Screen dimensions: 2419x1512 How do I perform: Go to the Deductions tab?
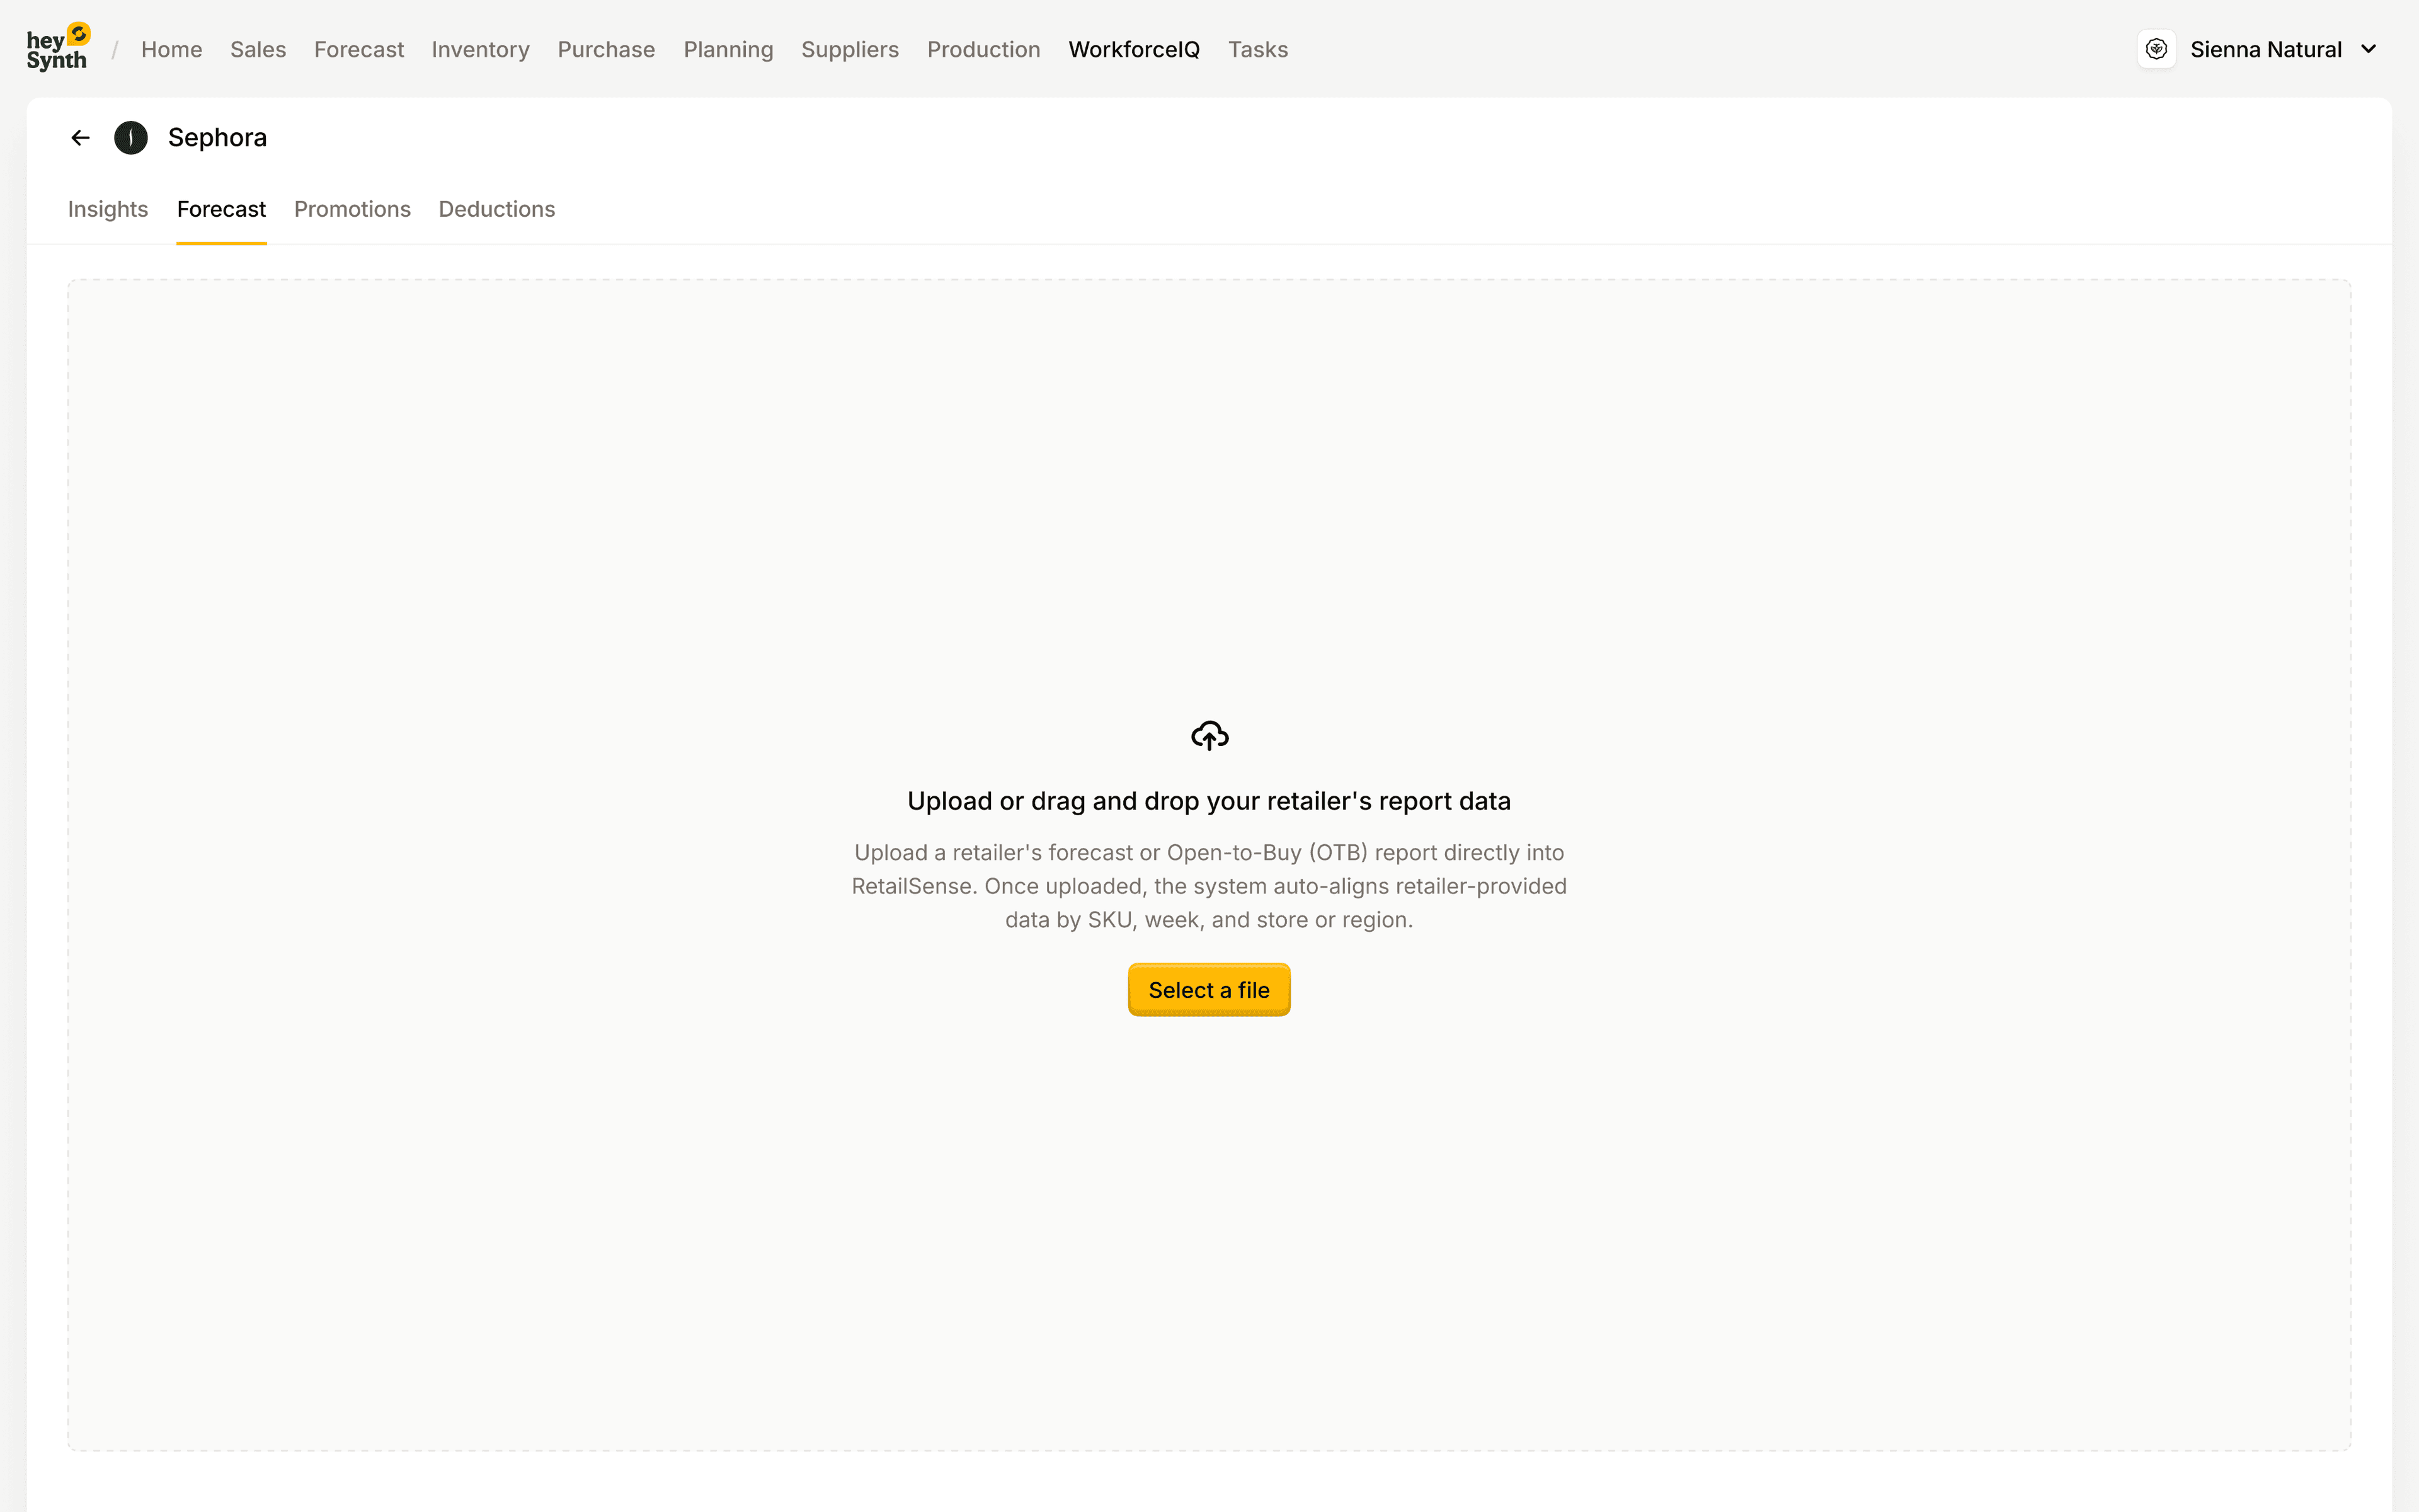point(497,209)
